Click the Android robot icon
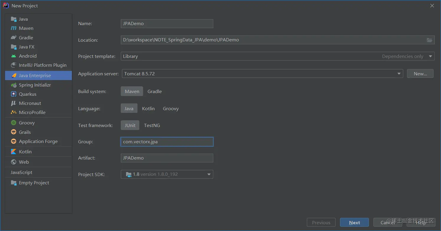 coord(14,56)
